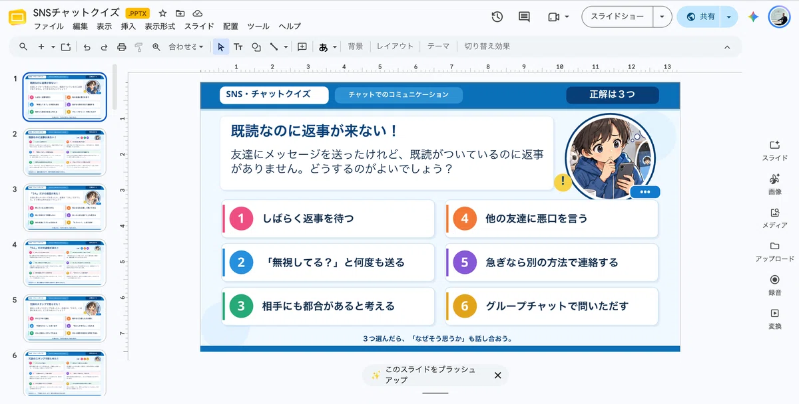799x404 pixels.
Task: Click the 背景 background button
Action: tap(356, 47)
